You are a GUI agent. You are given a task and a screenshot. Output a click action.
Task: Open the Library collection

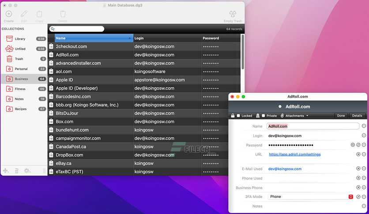point(24,38)
